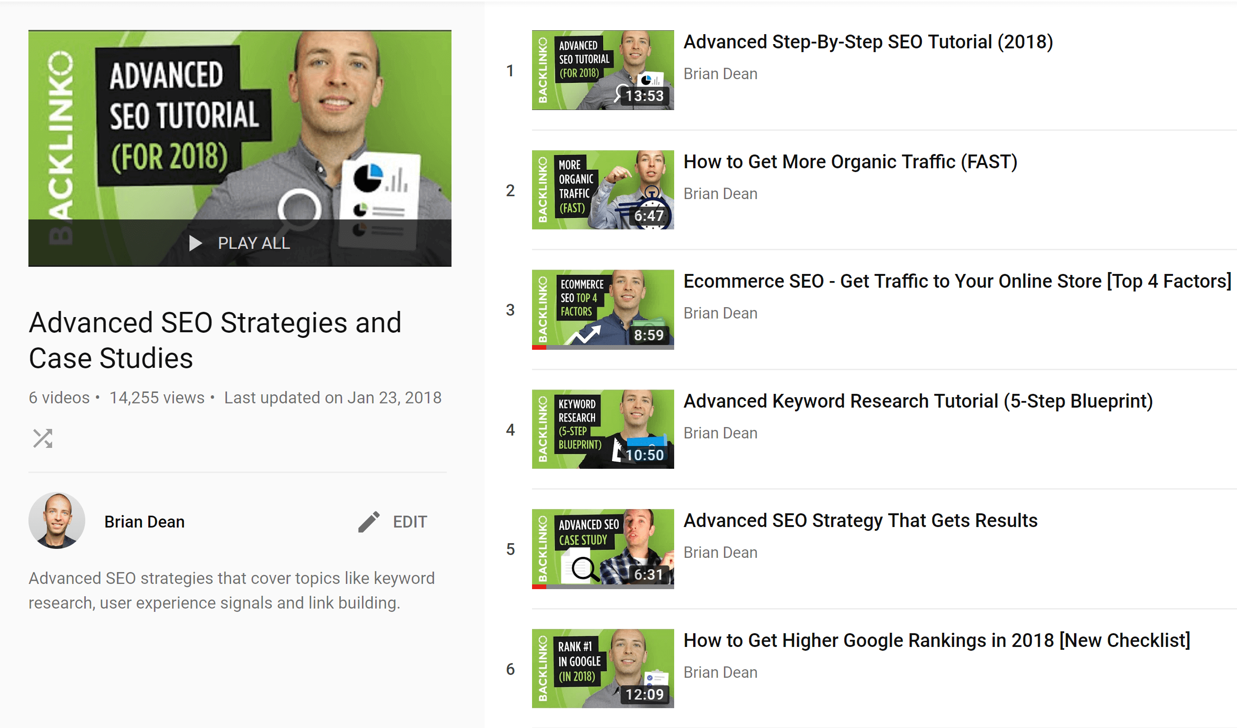This screenshot has height=728, width=1237.
Task: Open thumbnail of Rank #1 in Google video
Action: pos(603,669)
